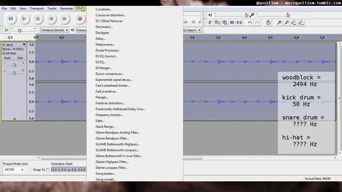Open the Edit menu
The width and height of the screenshot is (342, 192).
[13, 9]
